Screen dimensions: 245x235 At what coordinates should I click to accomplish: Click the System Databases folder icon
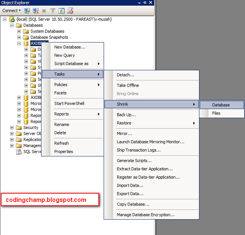[x=26, y=31]
